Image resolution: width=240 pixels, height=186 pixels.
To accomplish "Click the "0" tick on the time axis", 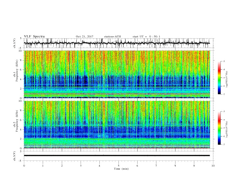I will coord(24,166).
